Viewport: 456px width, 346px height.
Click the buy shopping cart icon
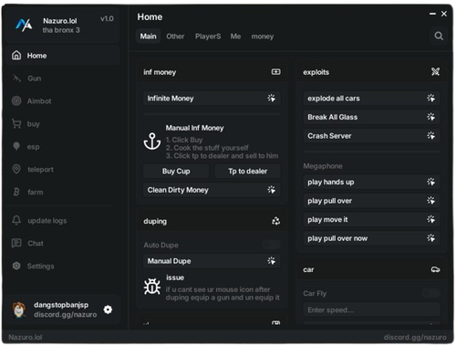pos(16,123)
